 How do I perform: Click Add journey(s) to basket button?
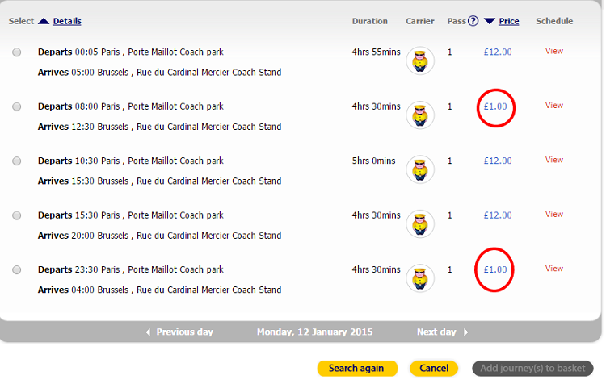tap(532, 369)
